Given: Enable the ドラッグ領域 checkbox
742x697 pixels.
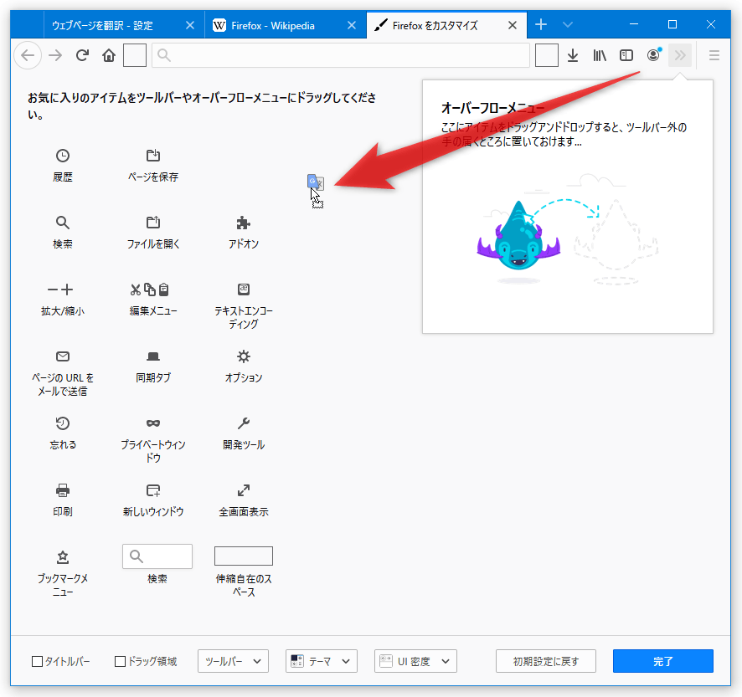Looking at the screenshot, I should point(121,661).
